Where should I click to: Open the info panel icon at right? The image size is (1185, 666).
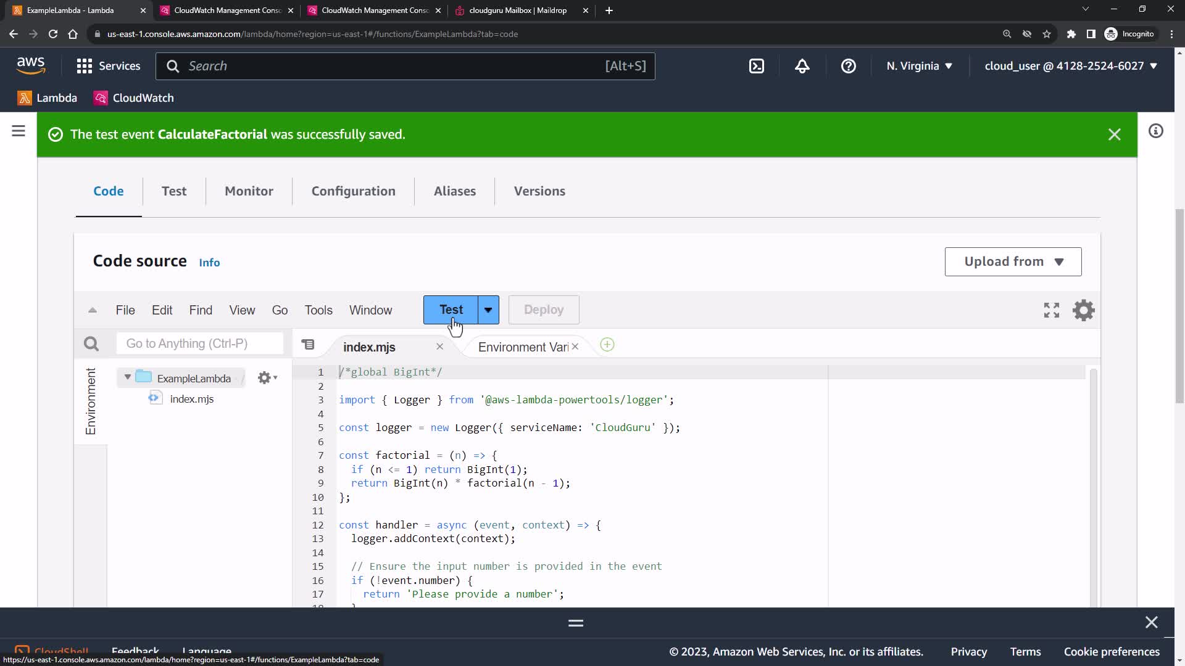(1155, 131)
